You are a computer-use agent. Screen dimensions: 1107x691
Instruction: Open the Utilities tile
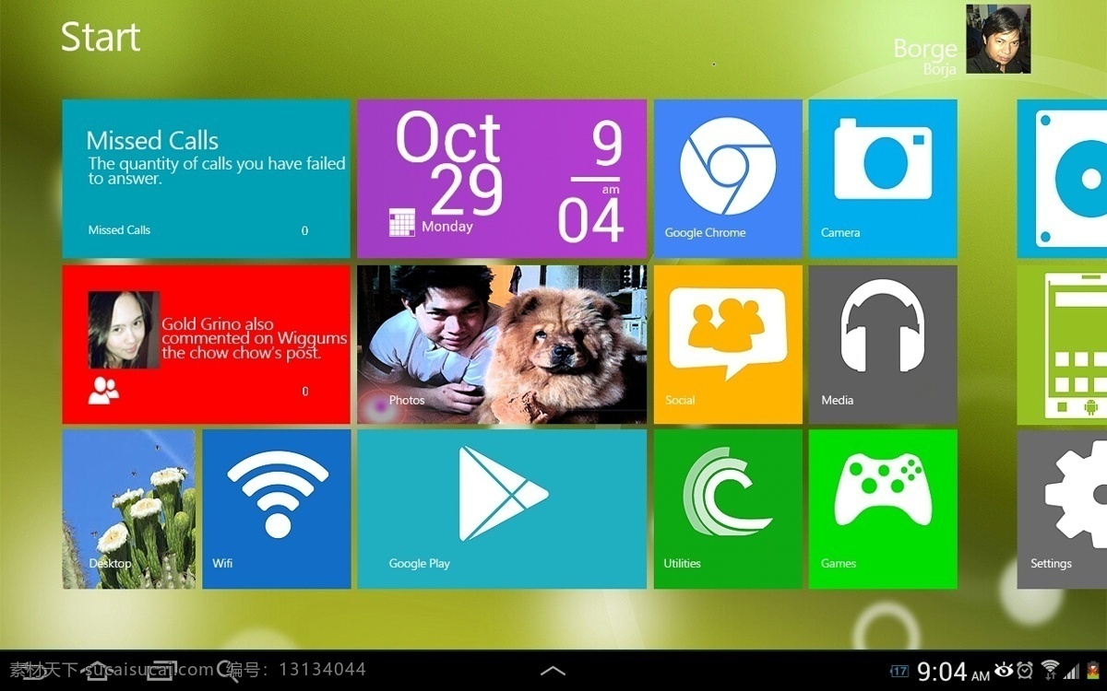pos(728,509)
